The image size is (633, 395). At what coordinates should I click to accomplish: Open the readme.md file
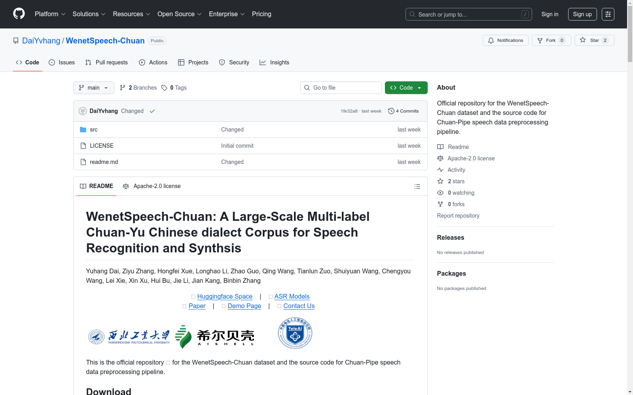[x=104, y=162]
